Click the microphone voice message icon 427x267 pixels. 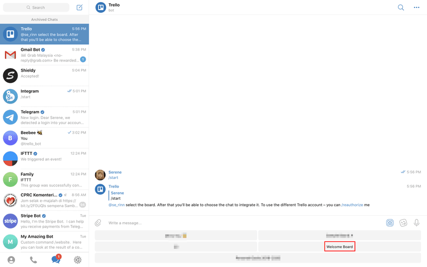(x=416, y=223)
